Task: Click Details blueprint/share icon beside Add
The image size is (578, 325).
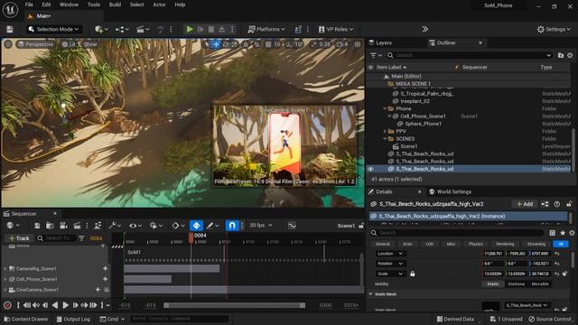Action: (545, 204)
